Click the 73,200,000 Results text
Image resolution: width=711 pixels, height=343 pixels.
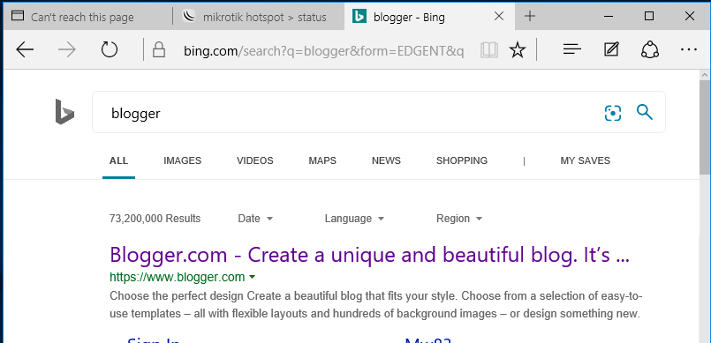point(155,219)
